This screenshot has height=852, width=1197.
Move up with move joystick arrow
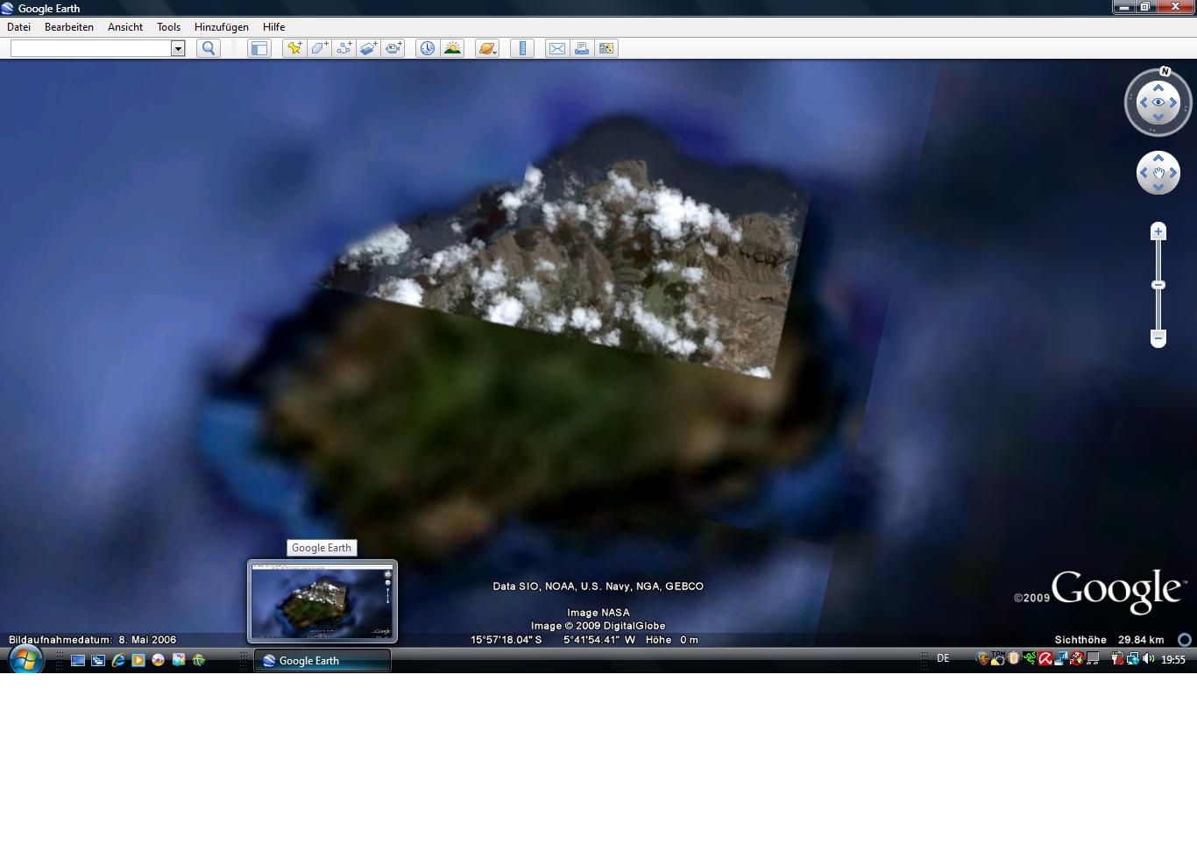tap(1158, 159)
